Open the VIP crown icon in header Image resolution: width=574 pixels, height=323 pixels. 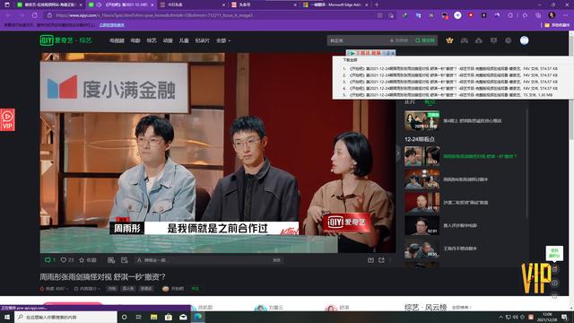(x=449, y=40)
